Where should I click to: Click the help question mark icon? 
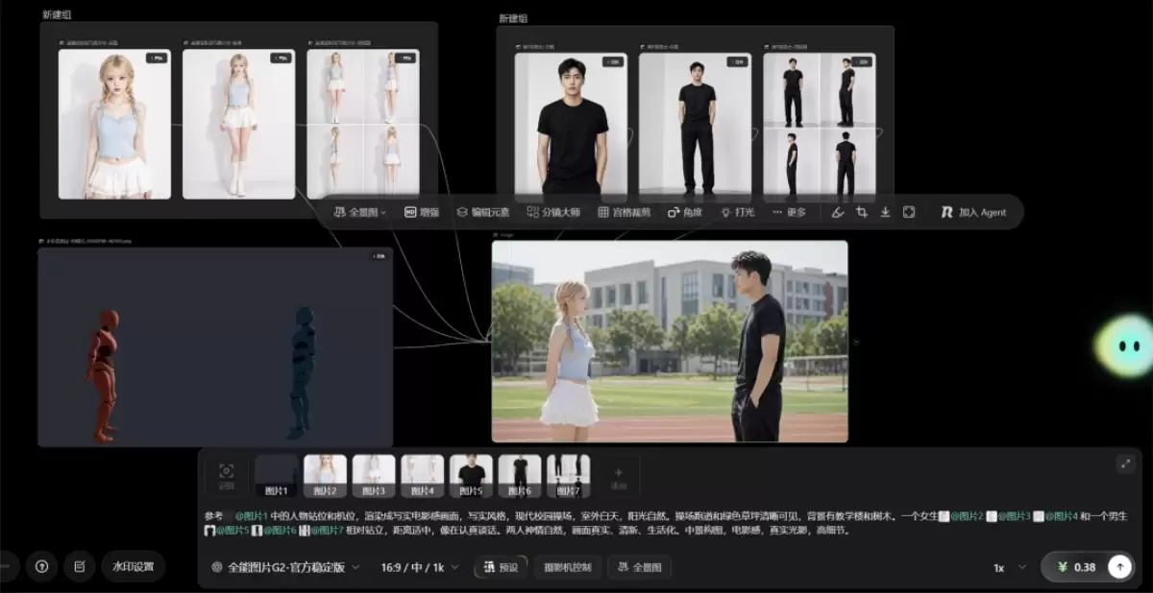[x=41, y=566]
